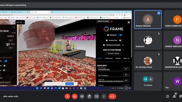182x102 pixels.
Task: Click scrollbar of FRAME sidebar
Action: (x=131, y=38)
